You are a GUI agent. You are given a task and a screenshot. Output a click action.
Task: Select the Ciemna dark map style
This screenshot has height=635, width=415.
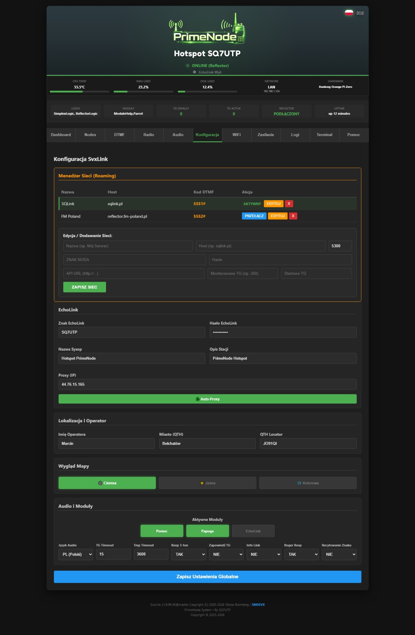(x=107, y=483)
